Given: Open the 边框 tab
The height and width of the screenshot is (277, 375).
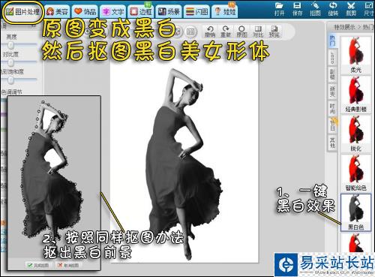Looking at the screenshot, I should click(x=141, y=11).
